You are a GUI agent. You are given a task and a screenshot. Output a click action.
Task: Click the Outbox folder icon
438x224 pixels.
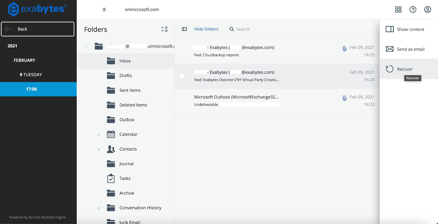pos(111,120)
